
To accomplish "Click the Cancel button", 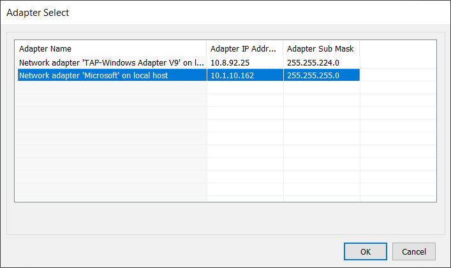I will click(413, 251).
